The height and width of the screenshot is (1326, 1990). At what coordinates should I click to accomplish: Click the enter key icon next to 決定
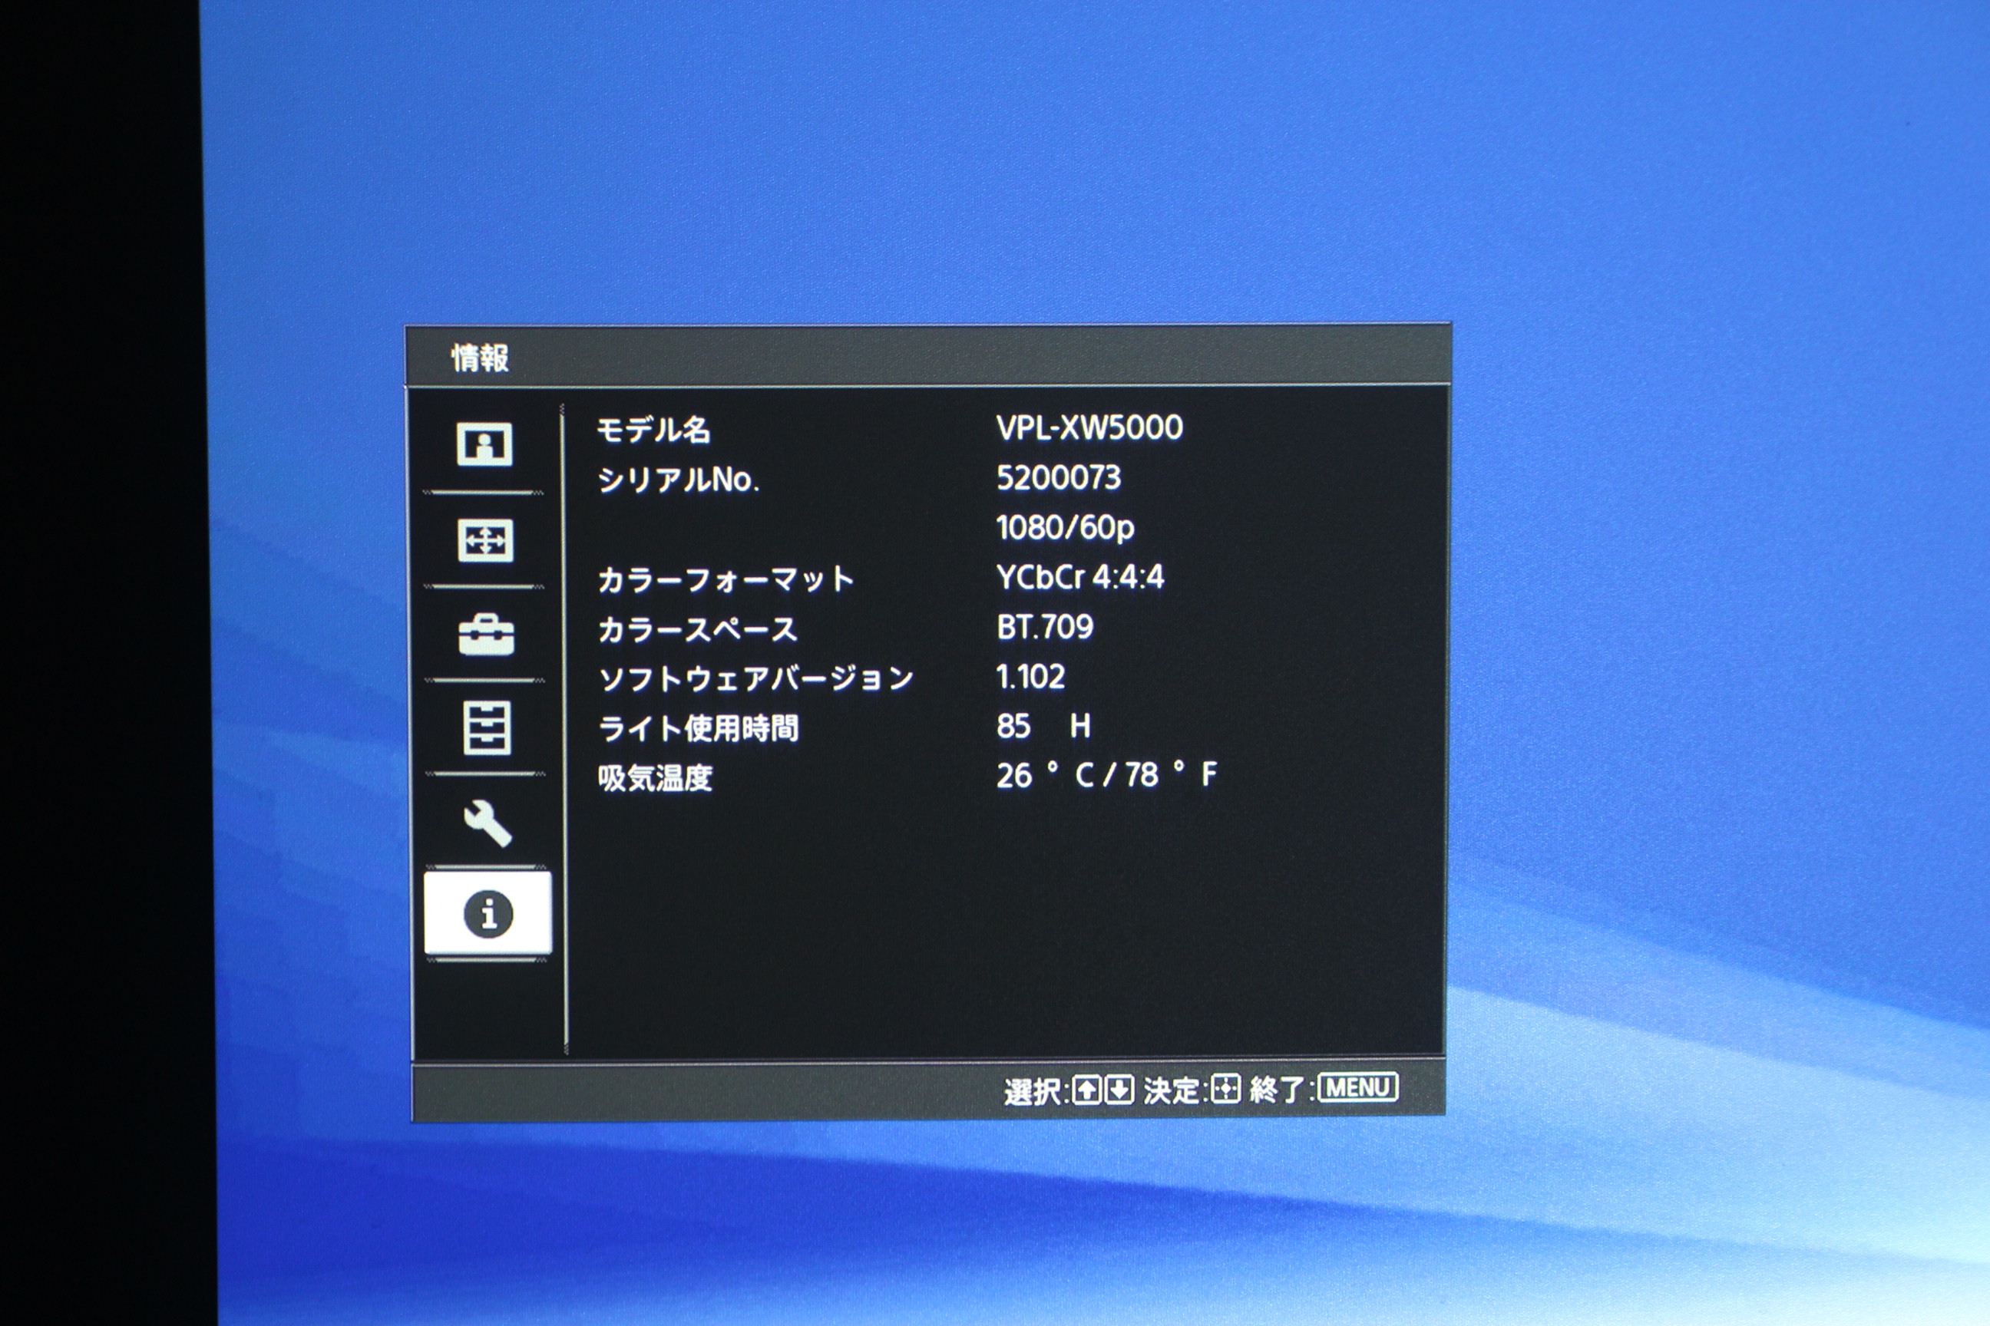pyautogui.click(x=1225, y=1089)
